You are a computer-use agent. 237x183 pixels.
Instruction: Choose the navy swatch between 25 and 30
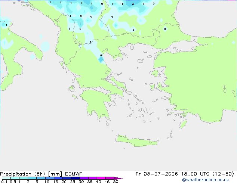(x=75, y=178)
